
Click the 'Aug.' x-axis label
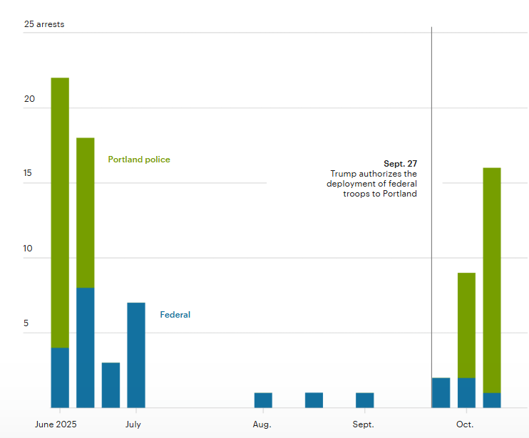point(262,424)
